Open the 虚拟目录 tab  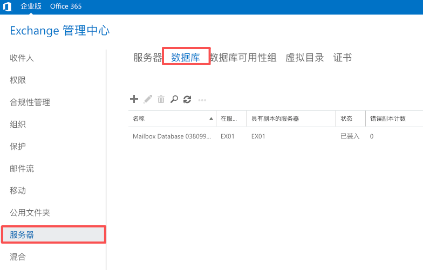click(304, 57)
